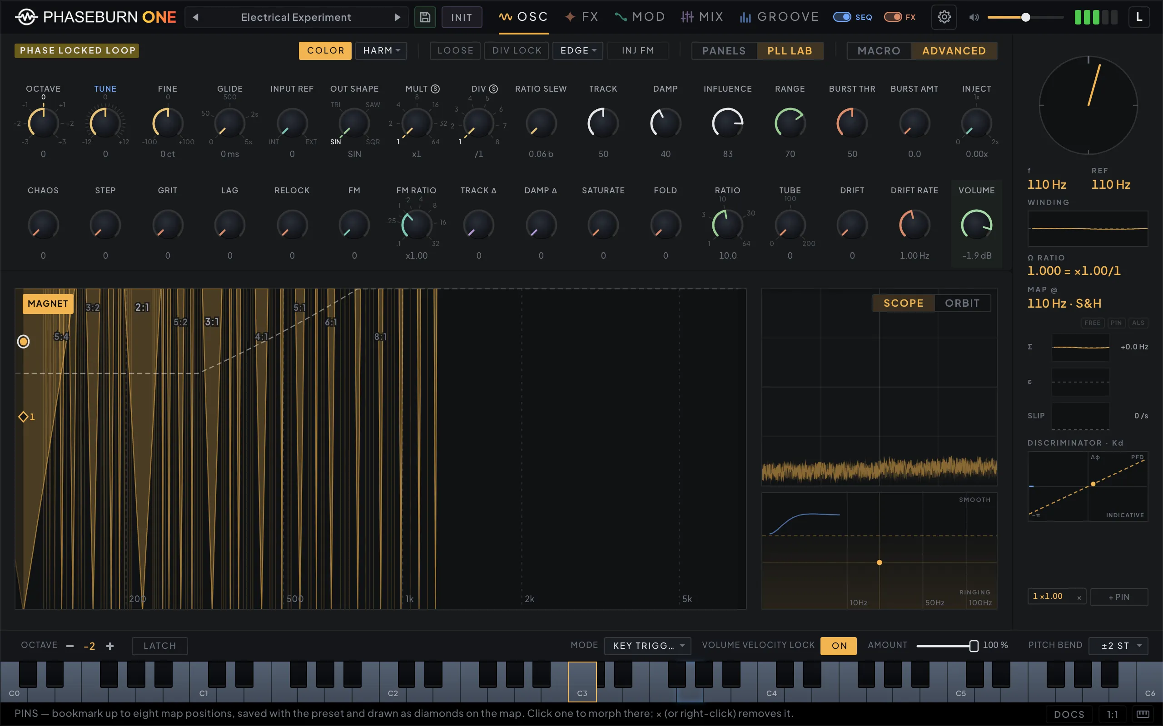Click the RANGE knob
Screen dimensions: 1163x726
(x=790, y=123)
